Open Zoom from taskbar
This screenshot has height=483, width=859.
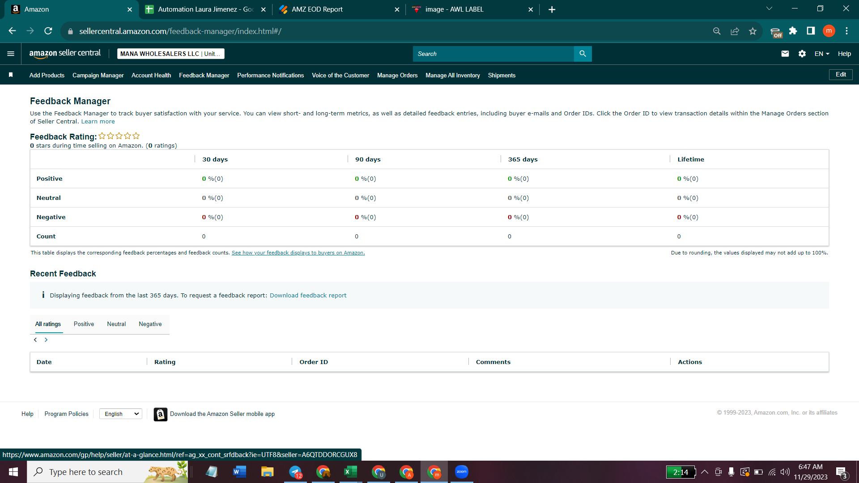point(461,472)
